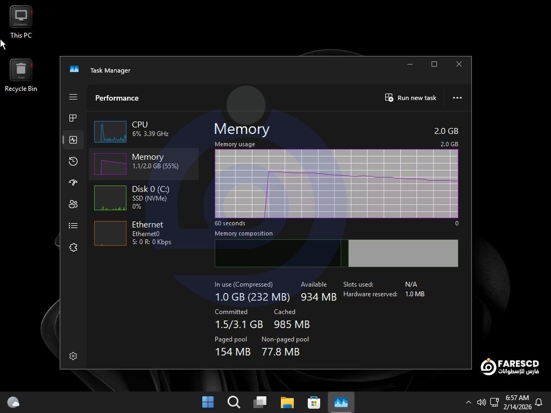Open App history page icon
551x413 pixels.
point(73,161)
